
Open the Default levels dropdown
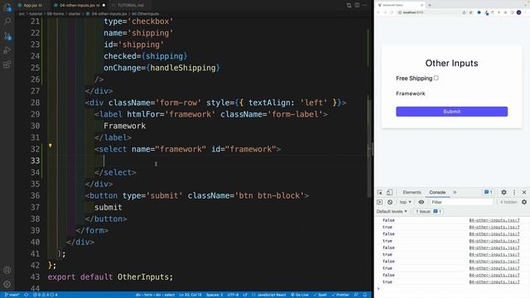click(x=392, y=212)
